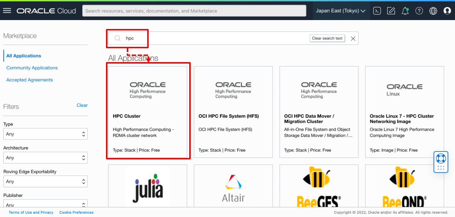Screen dimensions: 455x217
Task: Open the notifications bell
Action: pyautogui.click(x=405, y=11)
